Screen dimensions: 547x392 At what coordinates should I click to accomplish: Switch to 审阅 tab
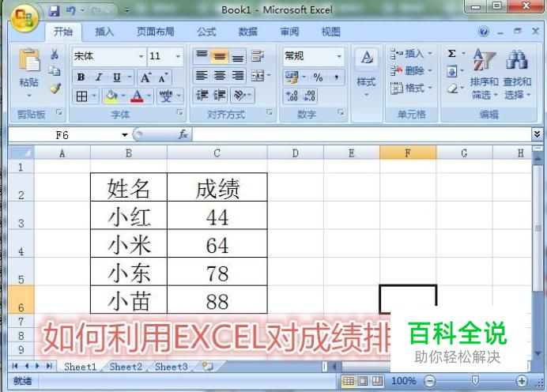point(289,32)
